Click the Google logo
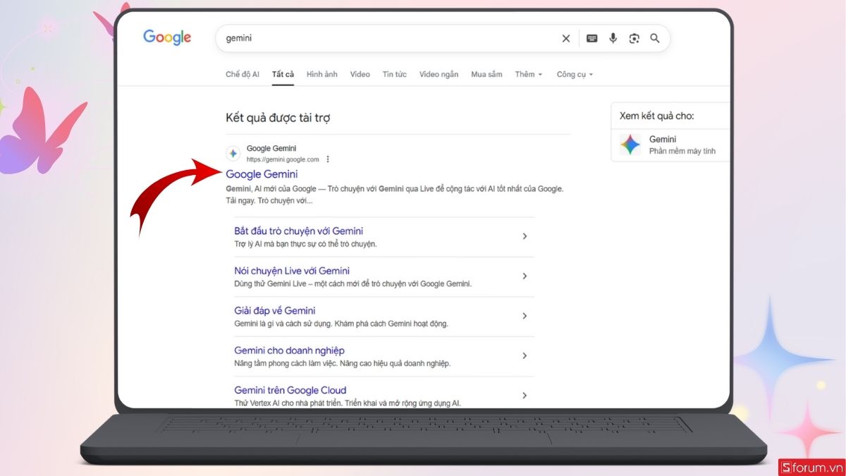Viewport: 846px width, 476px height. pyautogui.click(x=167, y=38)
